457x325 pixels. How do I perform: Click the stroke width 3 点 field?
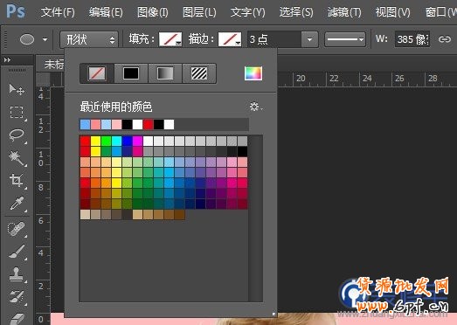[274, 39]
